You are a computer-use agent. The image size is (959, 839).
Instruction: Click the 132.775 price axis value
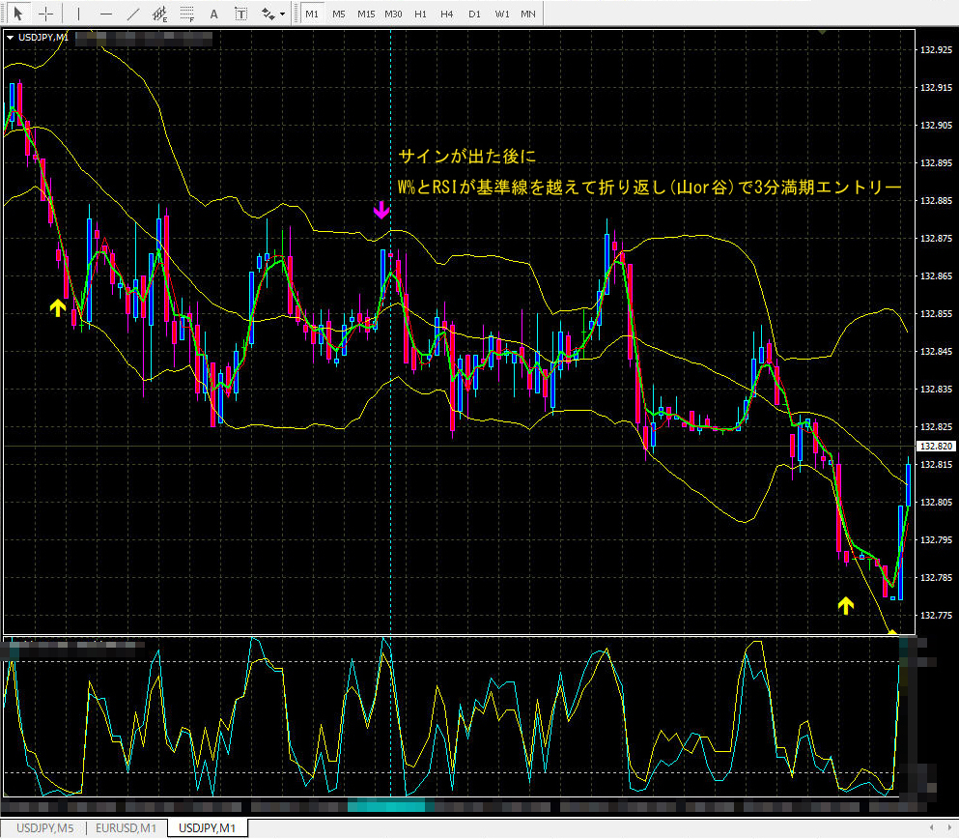click(x=937, y=615)
